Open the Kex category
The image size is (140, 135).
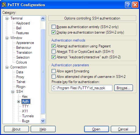click(x=25, y=97)
